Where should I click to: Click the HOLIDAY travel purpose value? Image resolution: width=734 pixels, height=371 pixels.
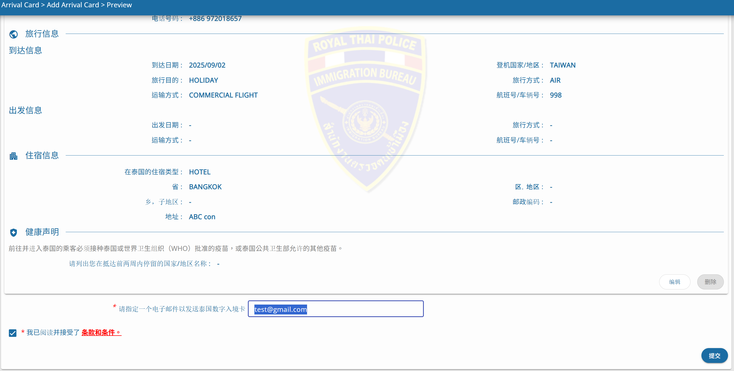click(x=204, y=80)
